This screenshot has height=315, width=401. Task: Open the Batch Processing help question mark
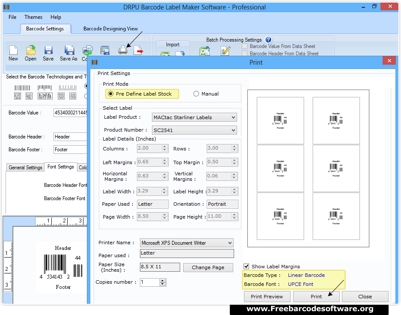(268, 40)
